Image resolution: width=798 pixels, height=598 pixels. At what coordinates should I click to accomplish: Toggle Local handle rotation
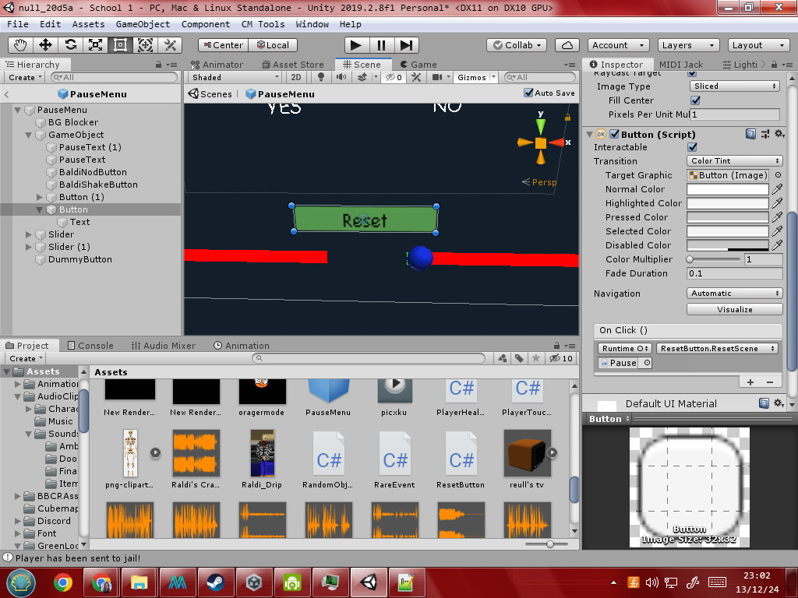point(273,45)
